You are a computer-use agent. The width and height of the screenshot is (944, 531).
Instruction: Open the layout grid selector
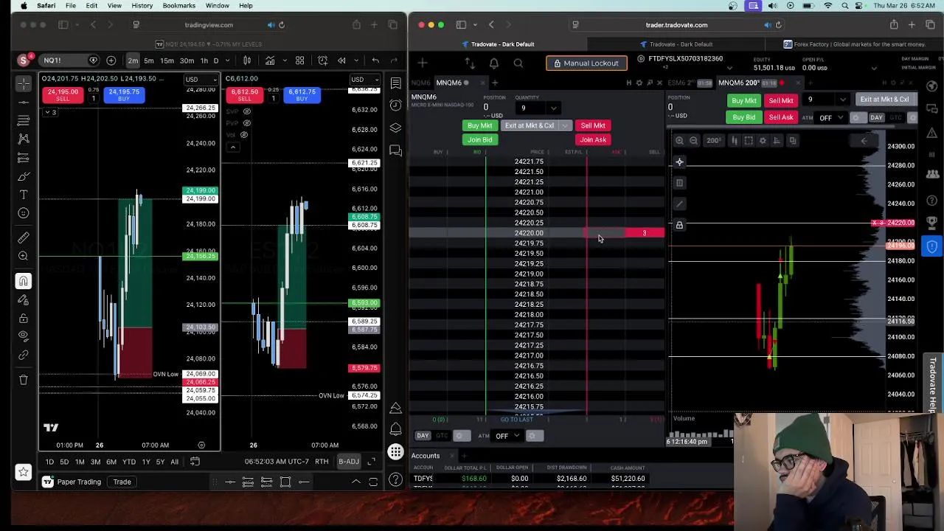(x=300, y=60)
